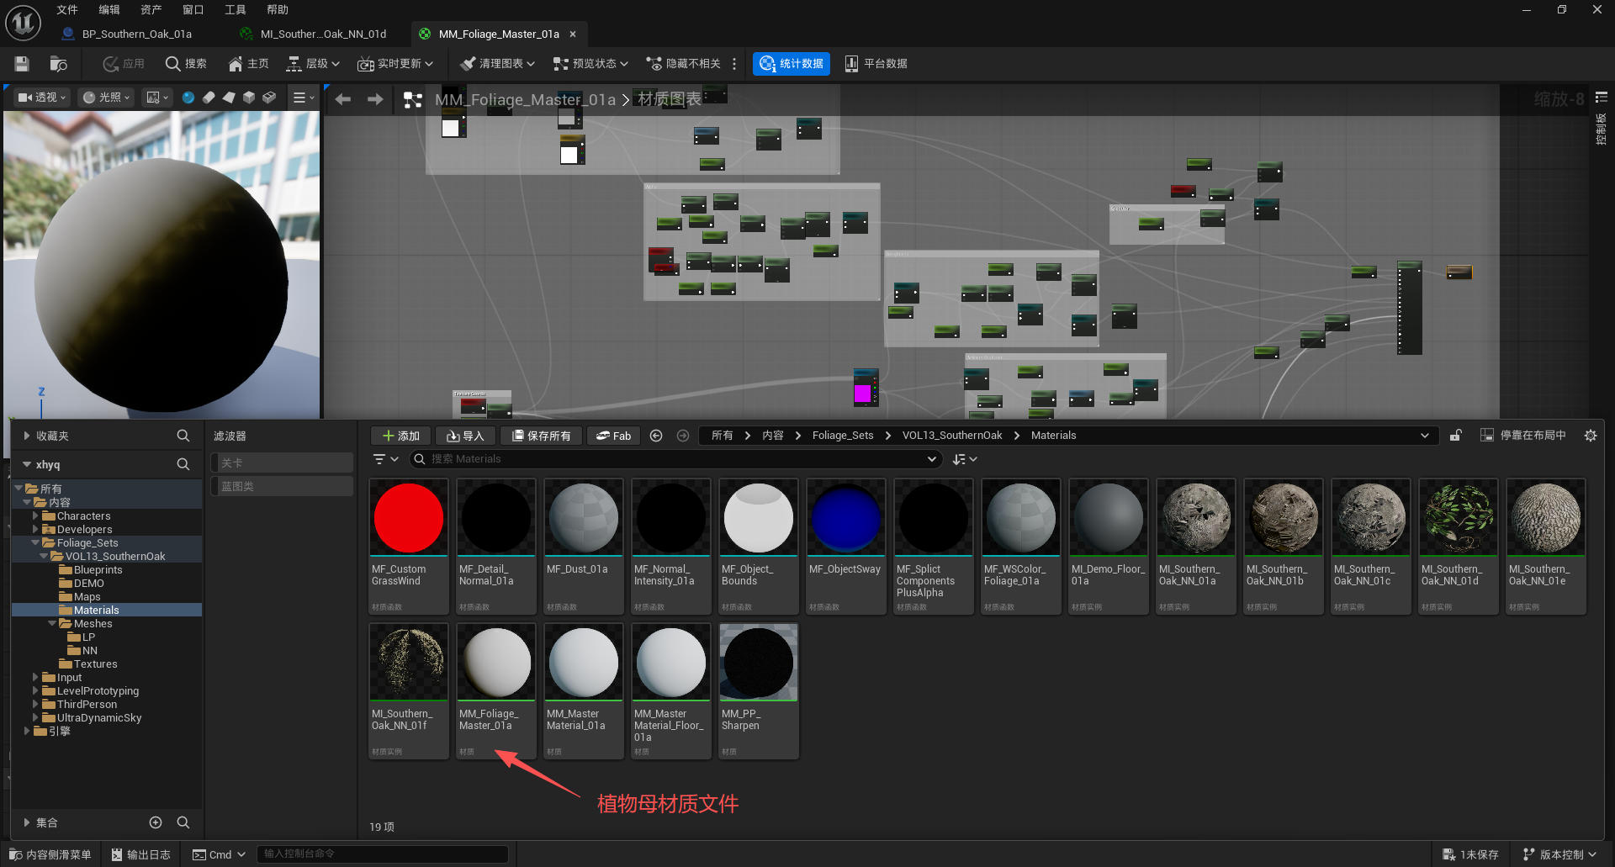The width and height of the screenshot is (1615, 867).
Task: Open the 清理图表 clean graph dropdown
Action: click(x=498, y=64)
